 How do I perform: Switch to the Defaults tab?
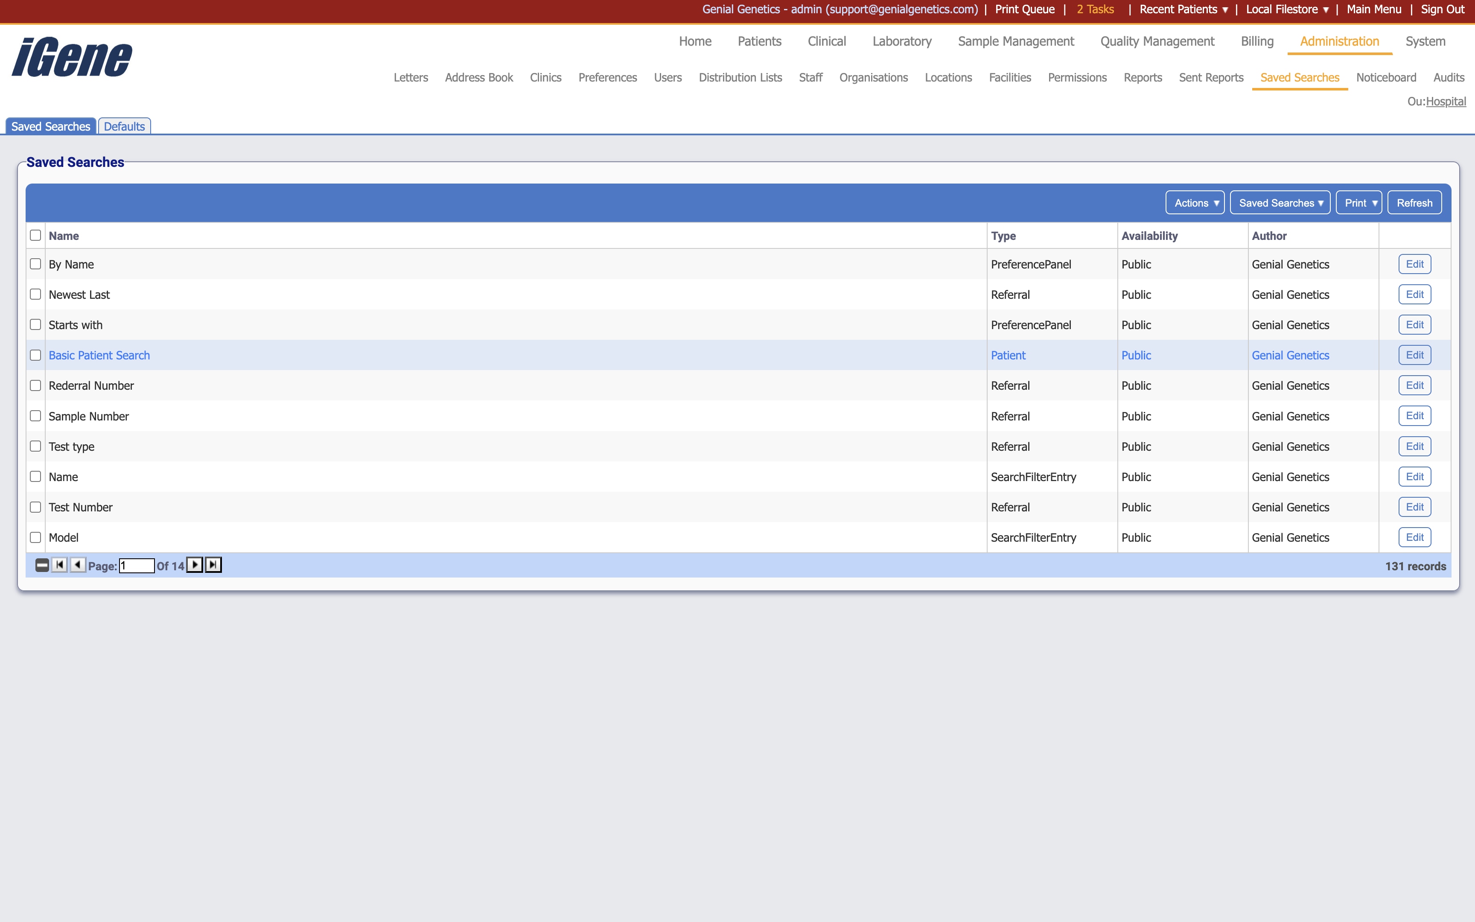[x=124, y=125]
